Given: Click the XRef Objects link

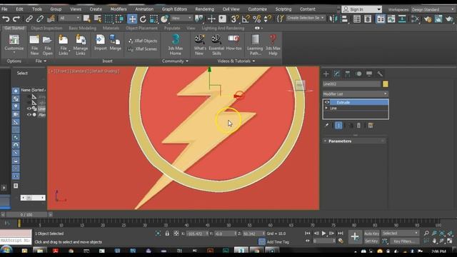Looking at the screenshot, I should pyautogui.click(x=143, y=41).
